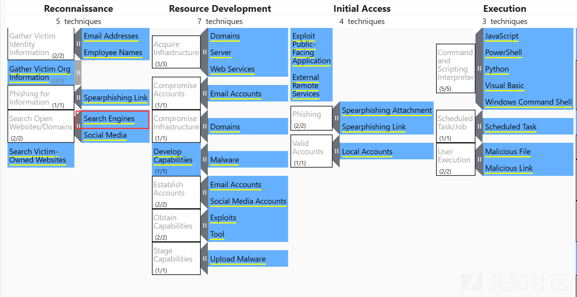Select the Develop Capabilities technique cell
Screen dimensions: 577x297
point(176,159)
